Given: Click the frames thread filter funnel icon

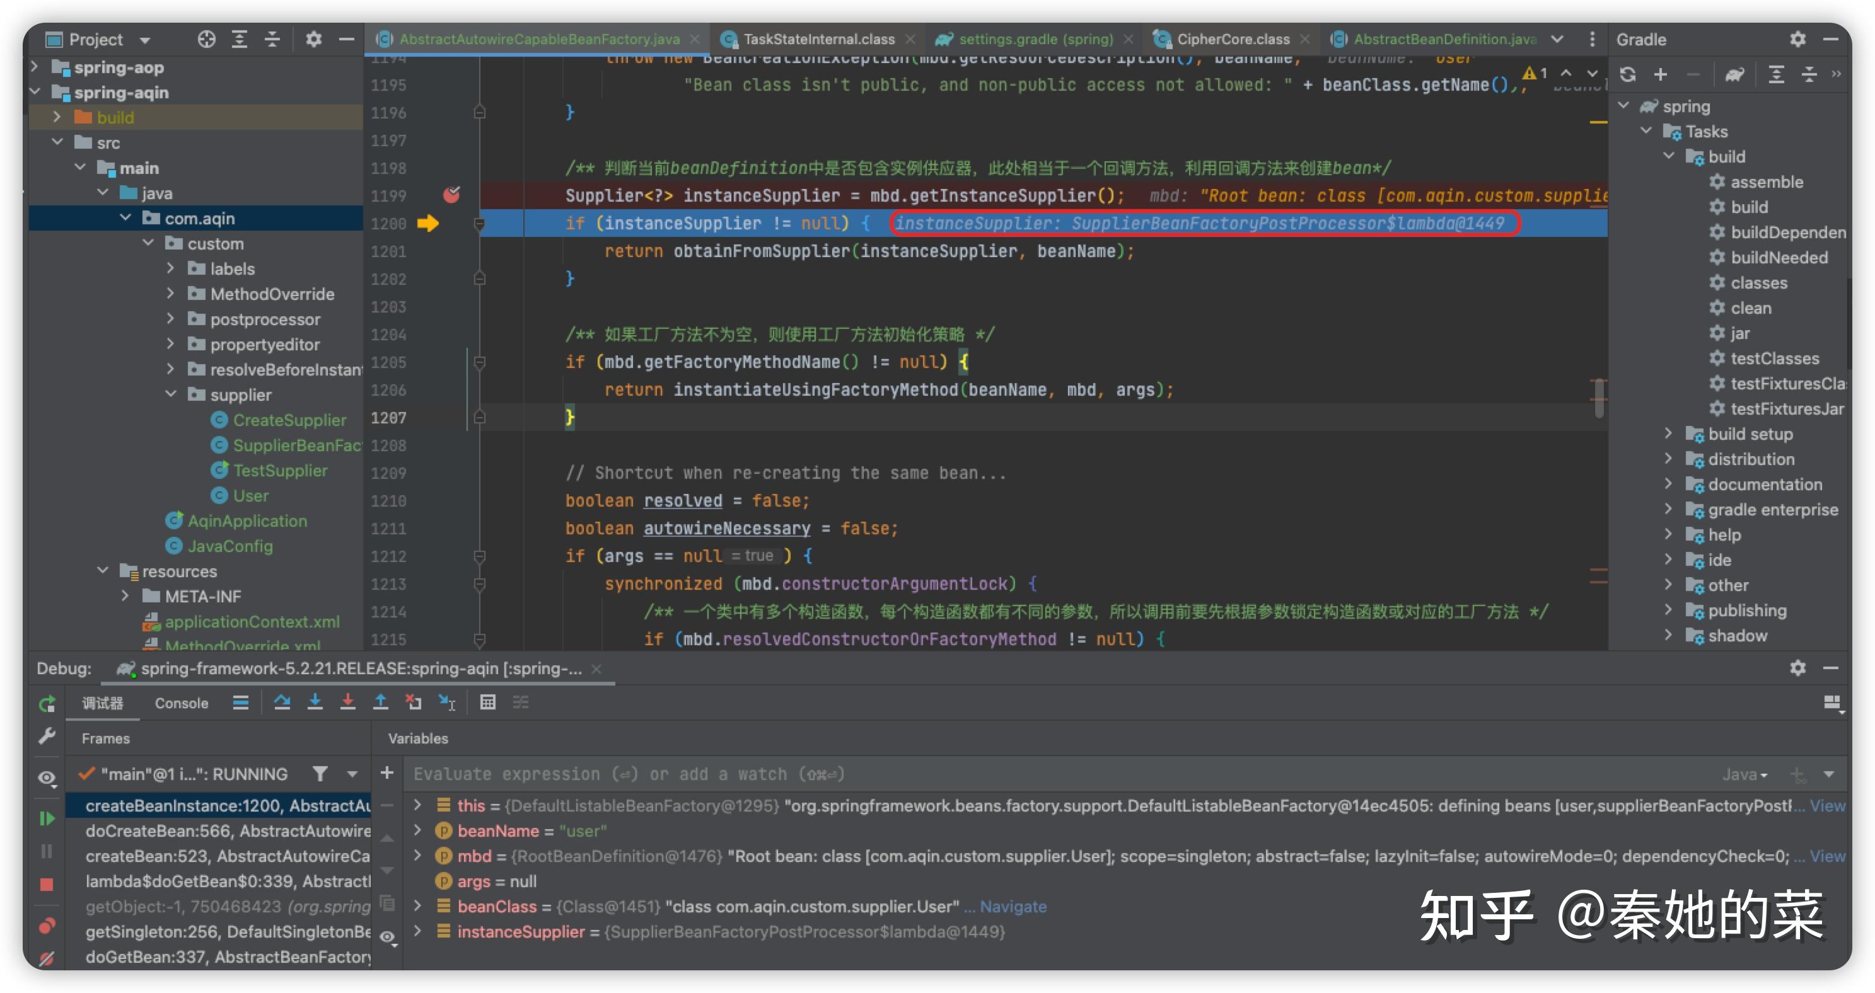Looking at the screenshot, I should click(320, 773).
